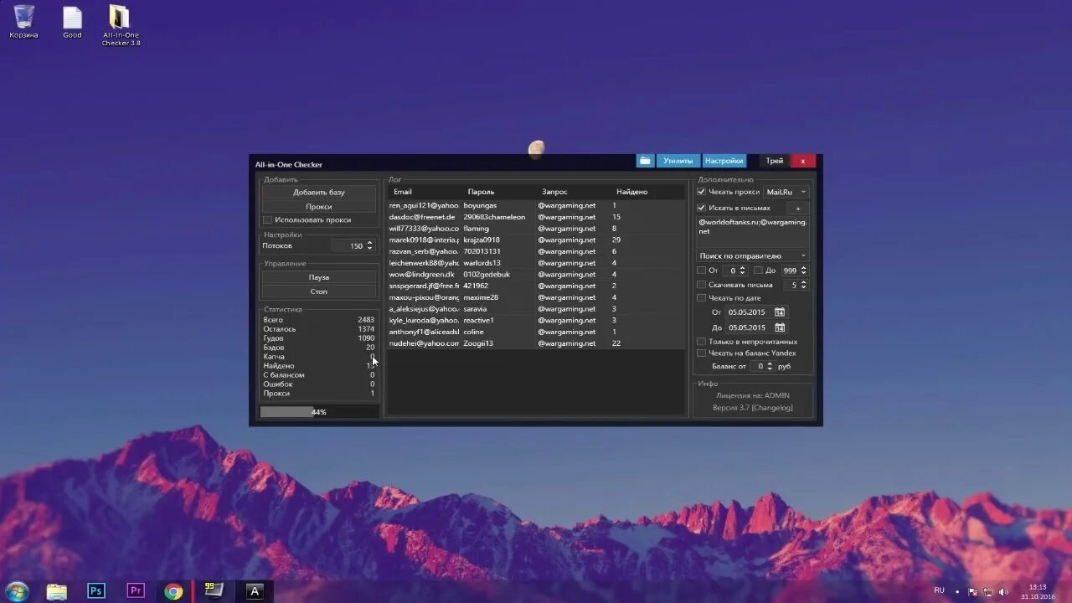
Task: Open calendar picker for the От date
Action: [780, 312]
